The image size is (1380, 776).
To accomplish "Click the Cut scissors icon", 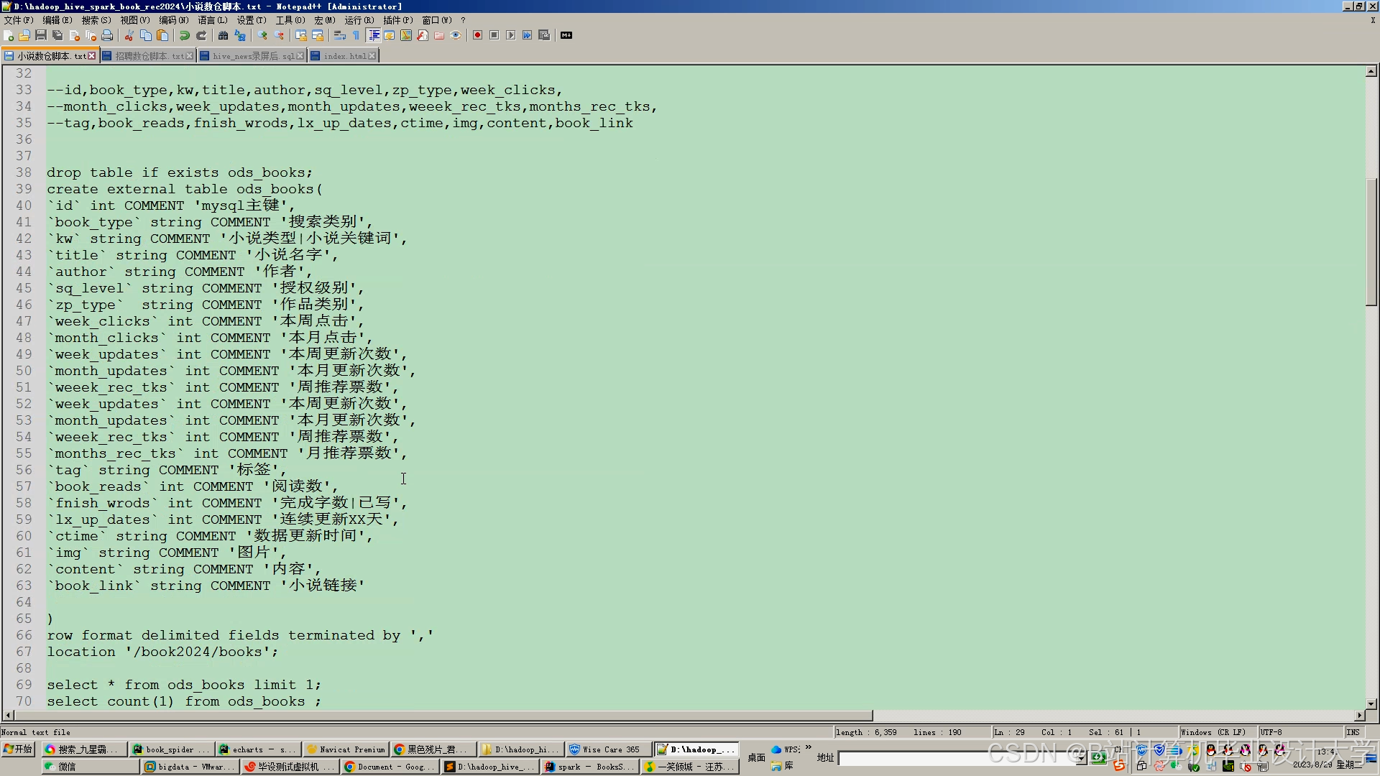I will pos(129,35).
